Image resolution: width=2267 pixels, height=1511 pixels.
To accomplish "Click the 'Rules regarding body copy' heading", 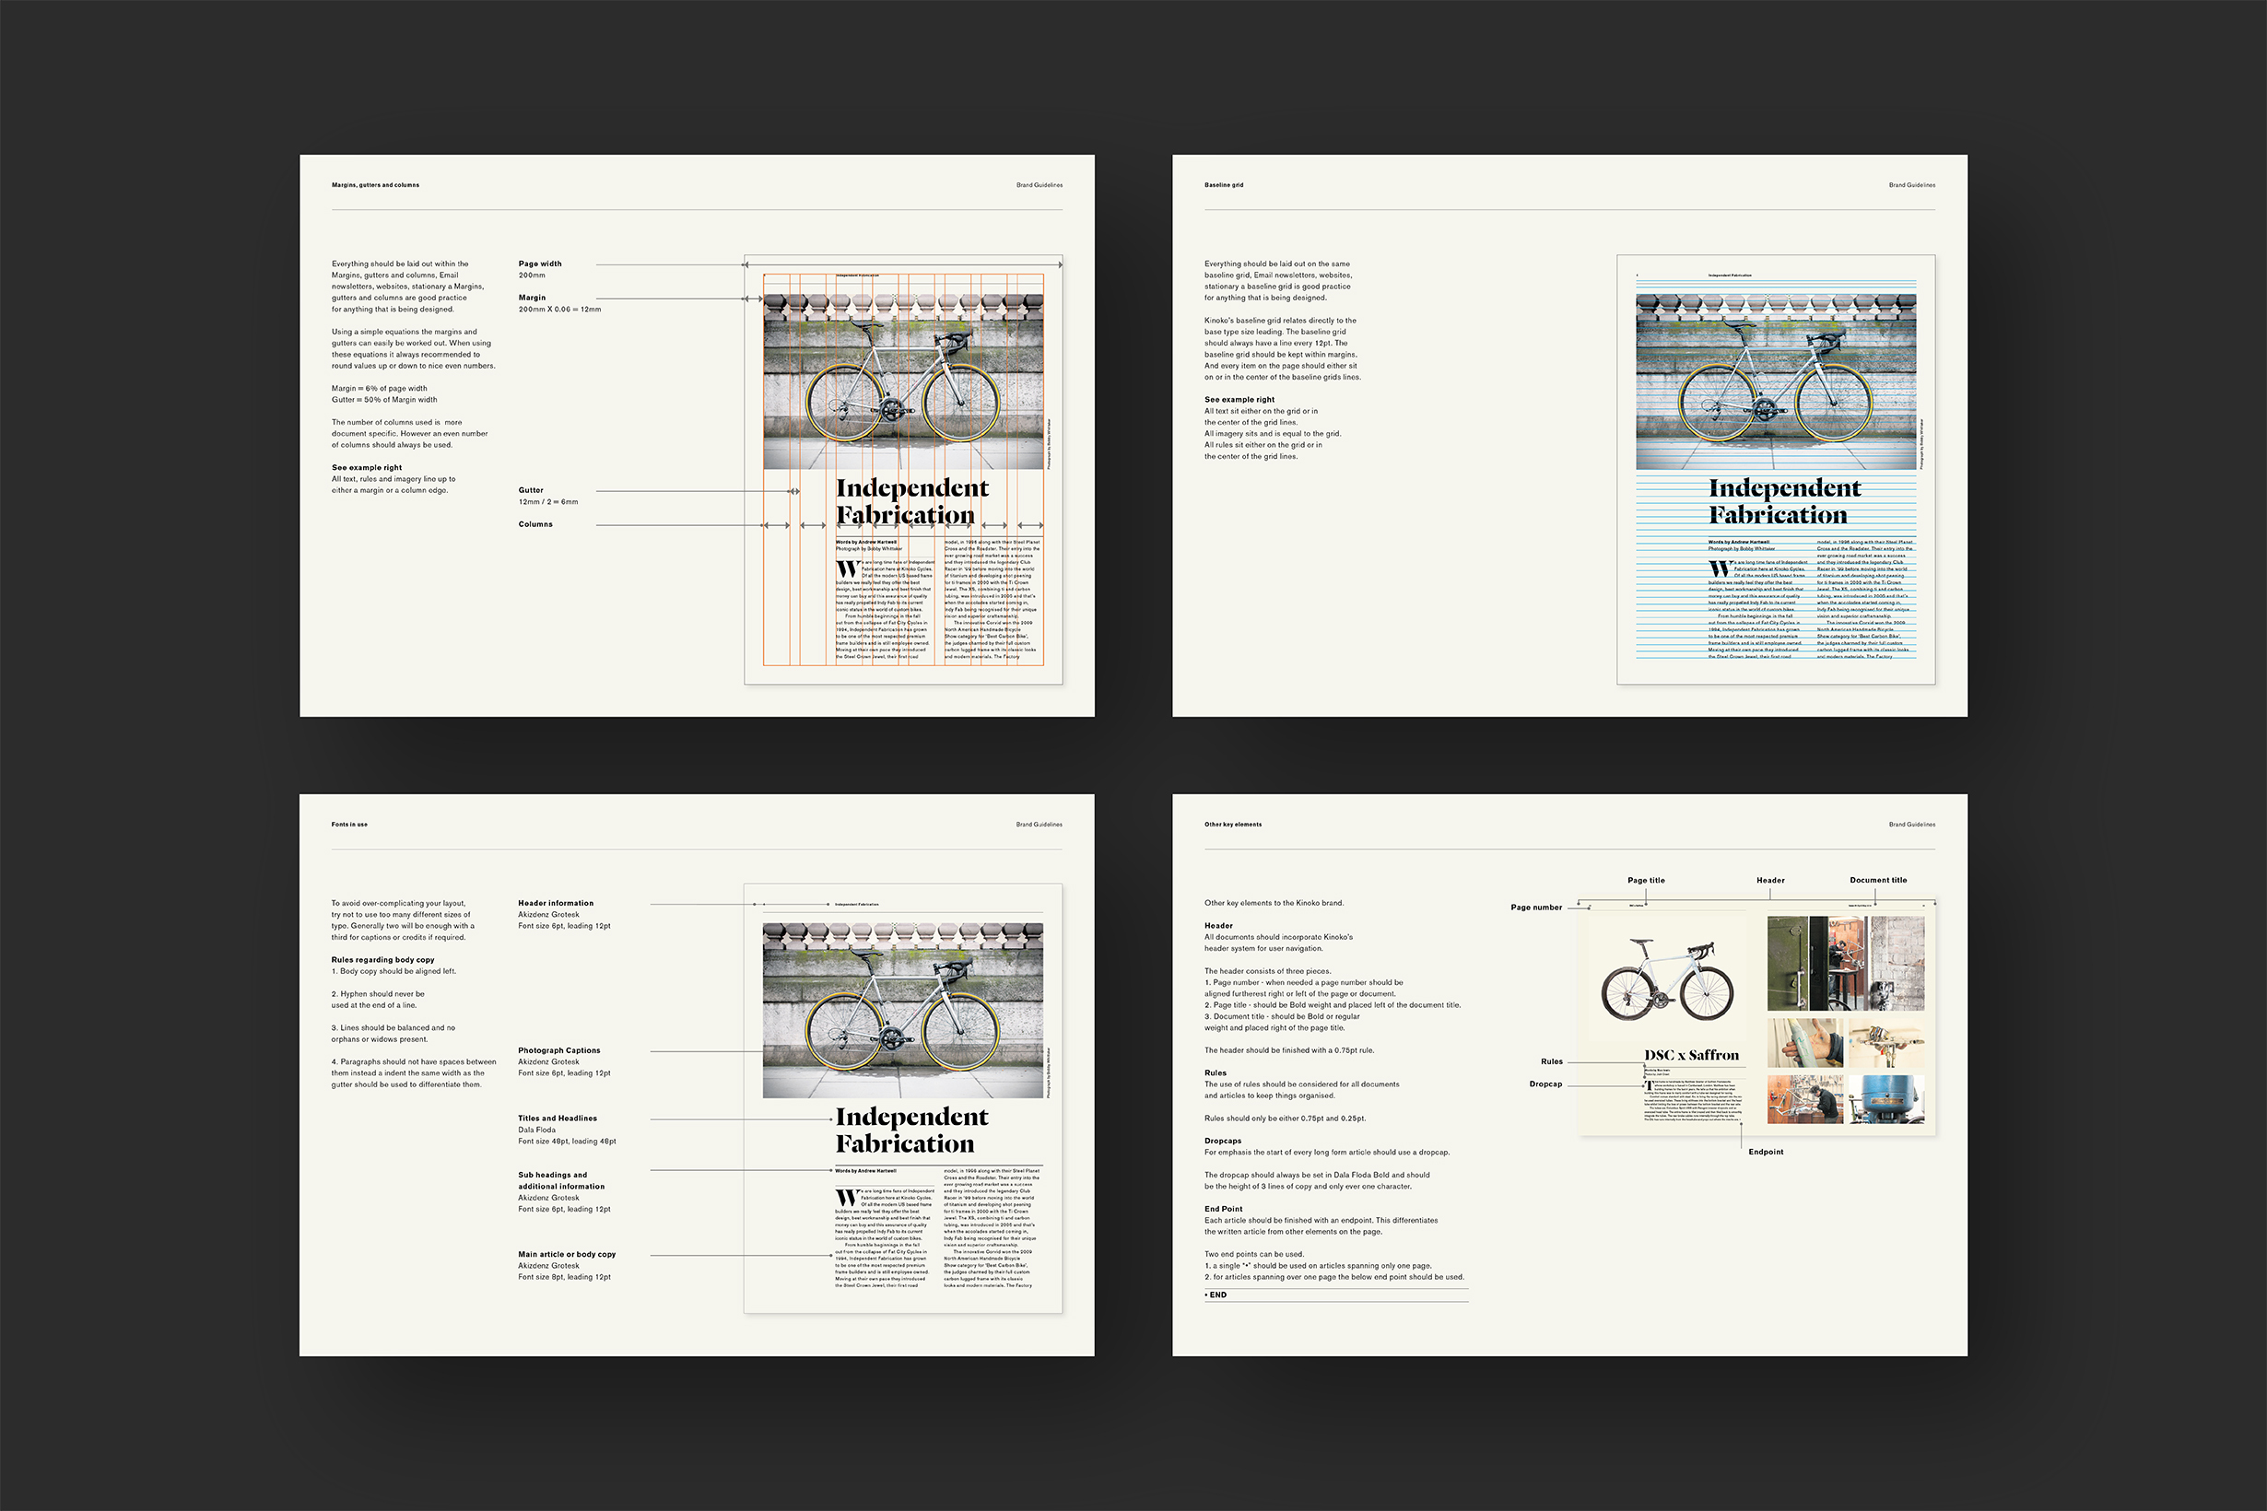I will tap(382, 960).
